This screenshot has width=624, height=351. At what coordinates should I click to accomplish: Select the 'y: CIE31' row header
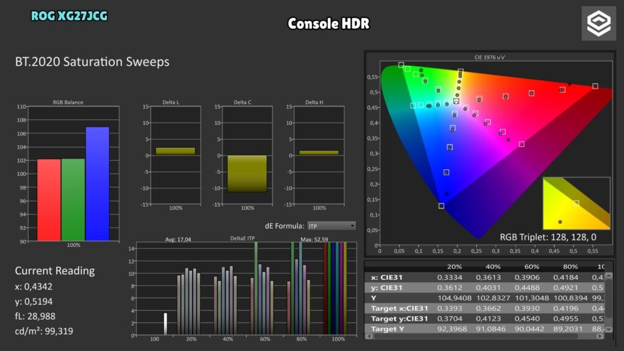click(386, 288)
